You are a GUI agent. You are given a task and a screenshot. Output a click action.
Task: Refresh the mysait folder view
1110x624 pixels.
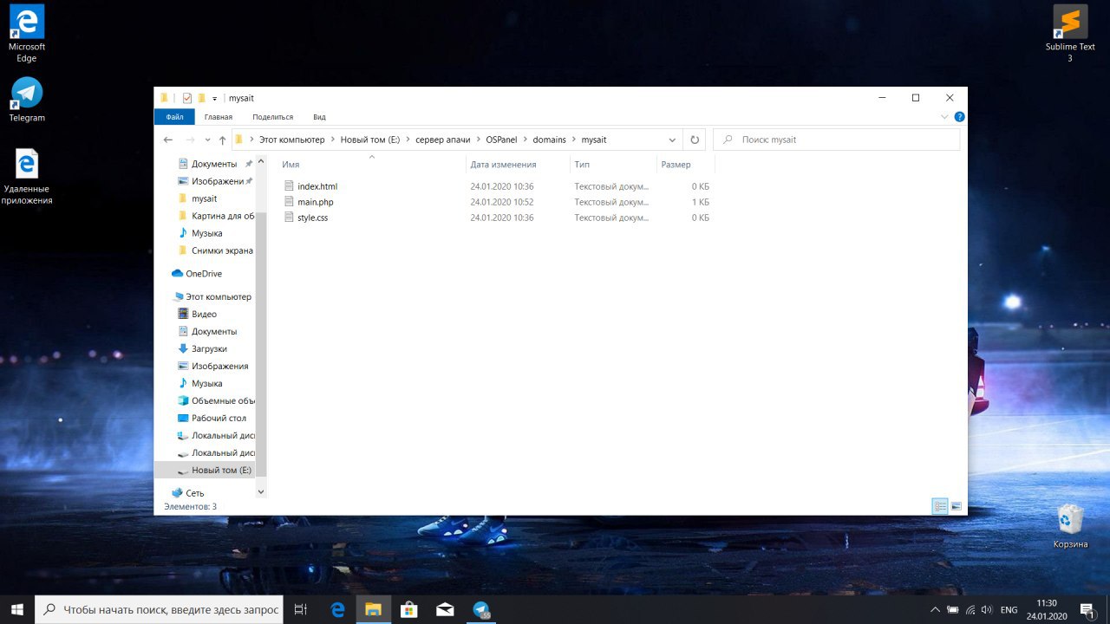click(x=694, y=140)
